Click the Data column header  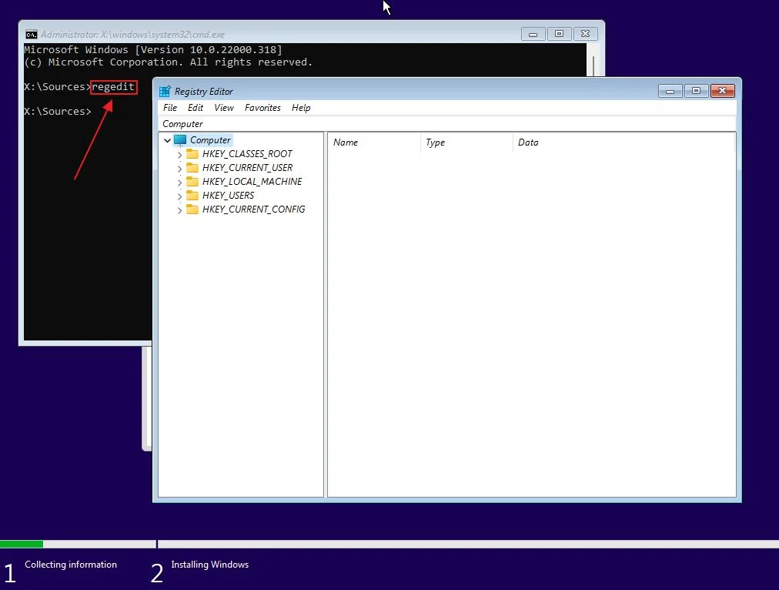623,142
